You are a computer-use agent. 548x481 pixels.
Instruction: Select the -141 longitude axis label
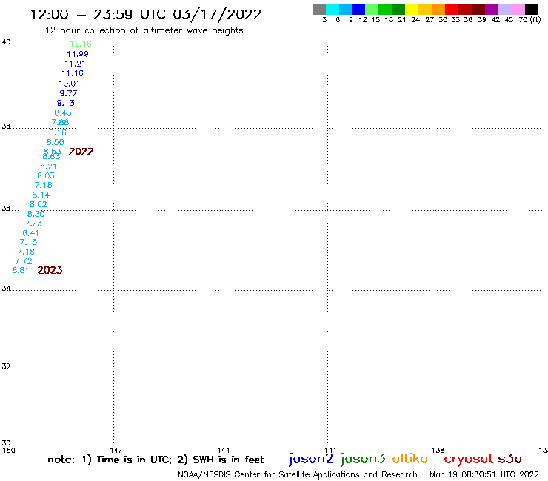pyautogui.click(x=327, y=450)
